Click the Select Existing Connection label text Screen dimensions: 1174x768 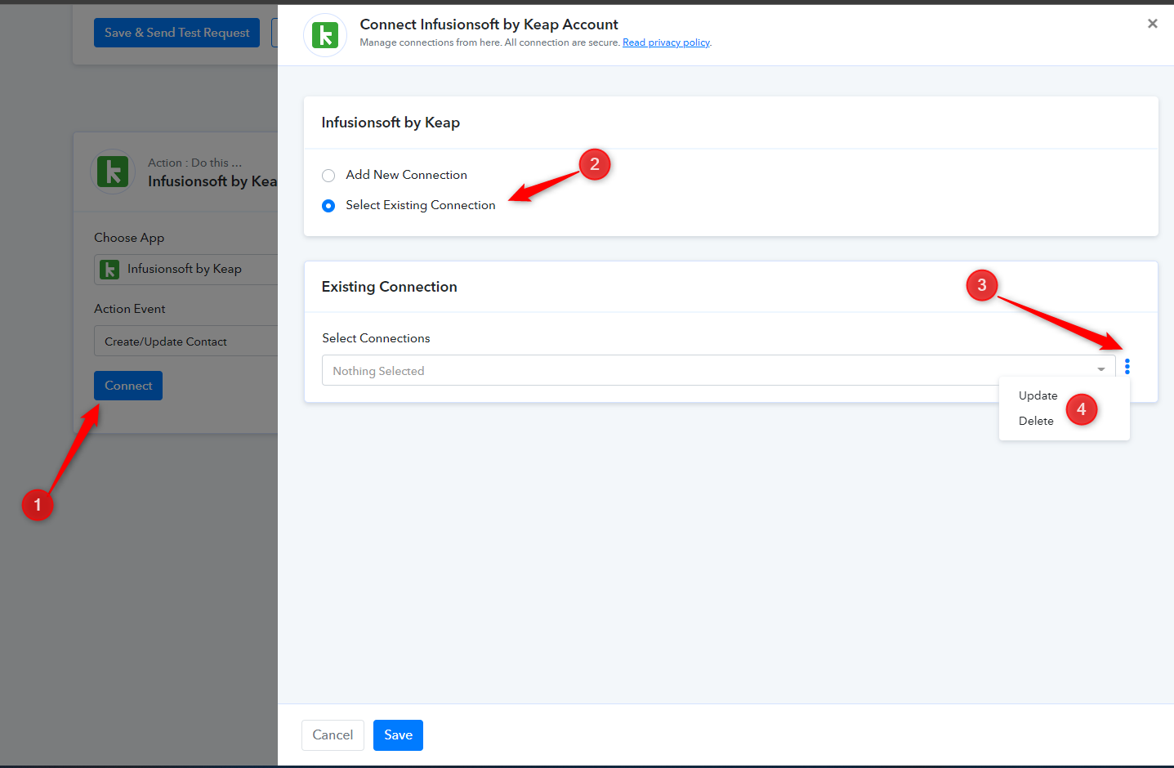click(x=420, y=205)
